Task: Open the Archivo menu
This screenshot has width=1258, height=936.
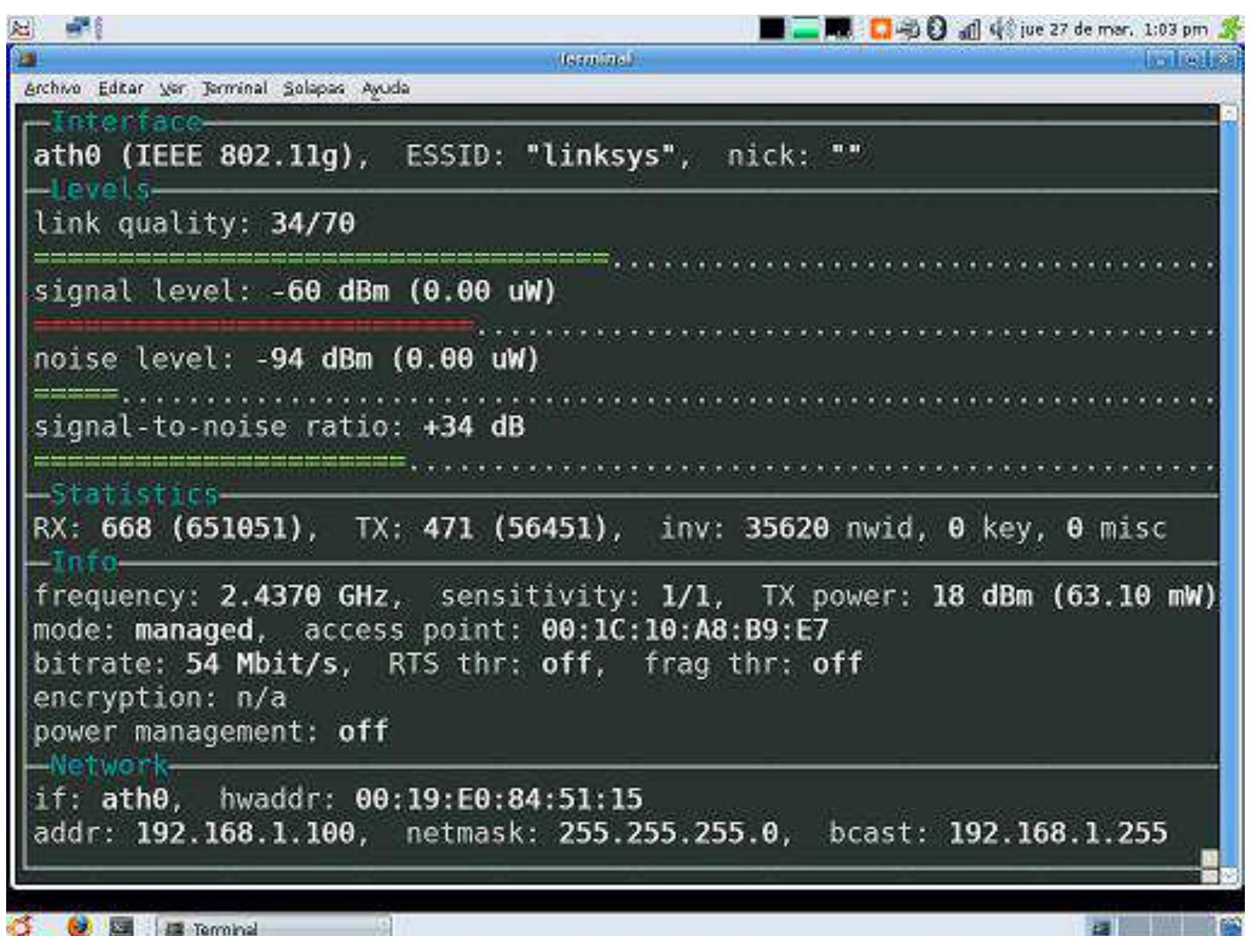Action: (52, 88)
